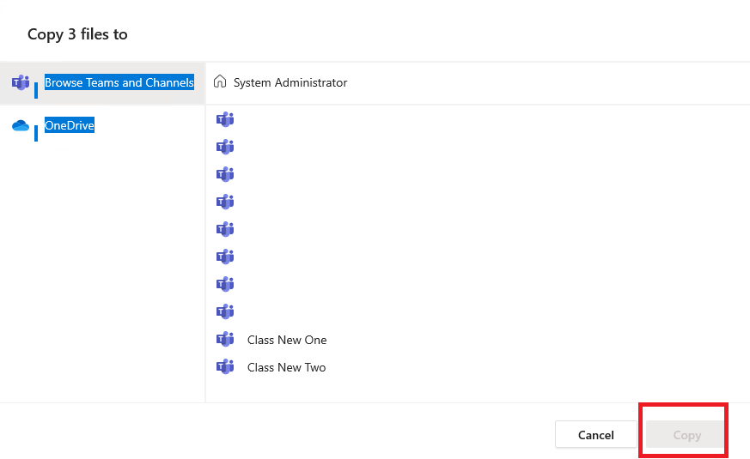Click the Copy button

coord(687,435)
